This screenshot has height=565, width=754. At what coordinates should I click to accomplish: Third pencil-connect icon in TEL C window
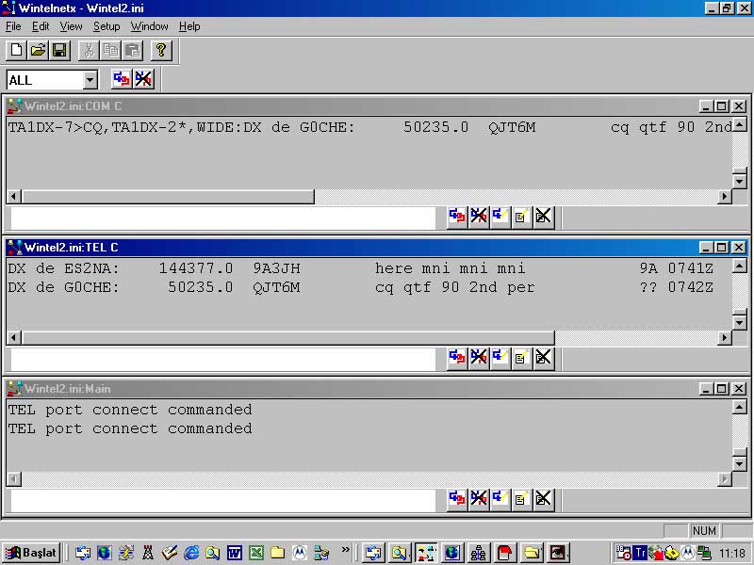click(500, 359)
